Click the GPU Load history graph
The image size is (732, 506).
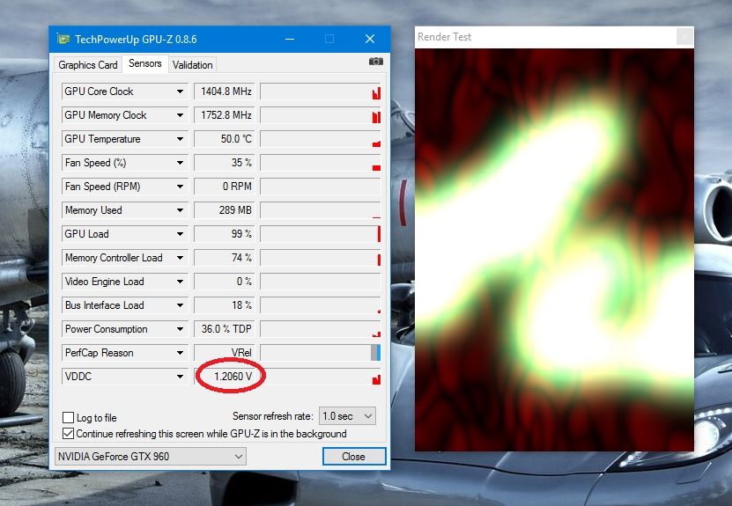click(321, 234)
